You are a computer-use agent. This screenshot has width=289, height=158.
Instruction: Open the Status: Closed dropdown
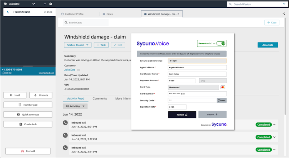click(x=77, y=45)
